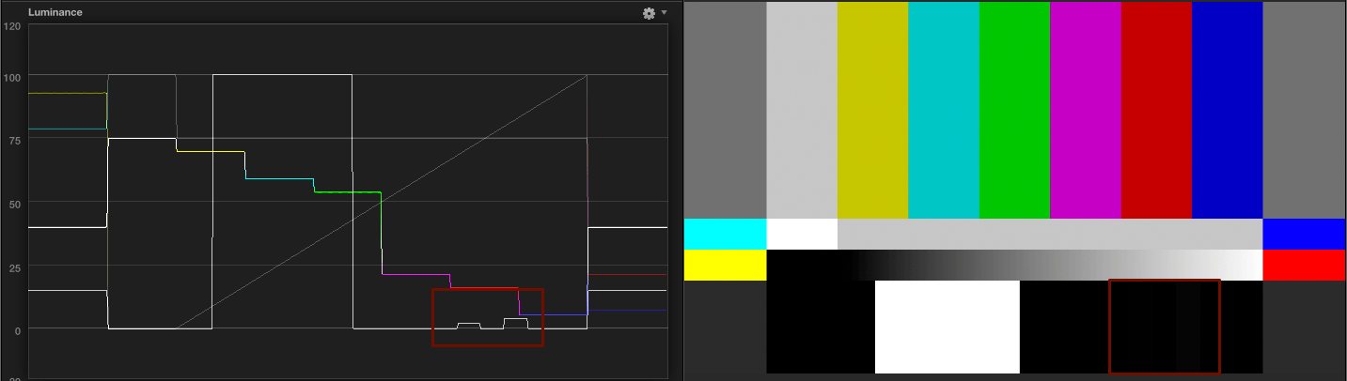The image size is (1347, 381).
Task: Select the tall cyan color bar
Action: point(943,110)
